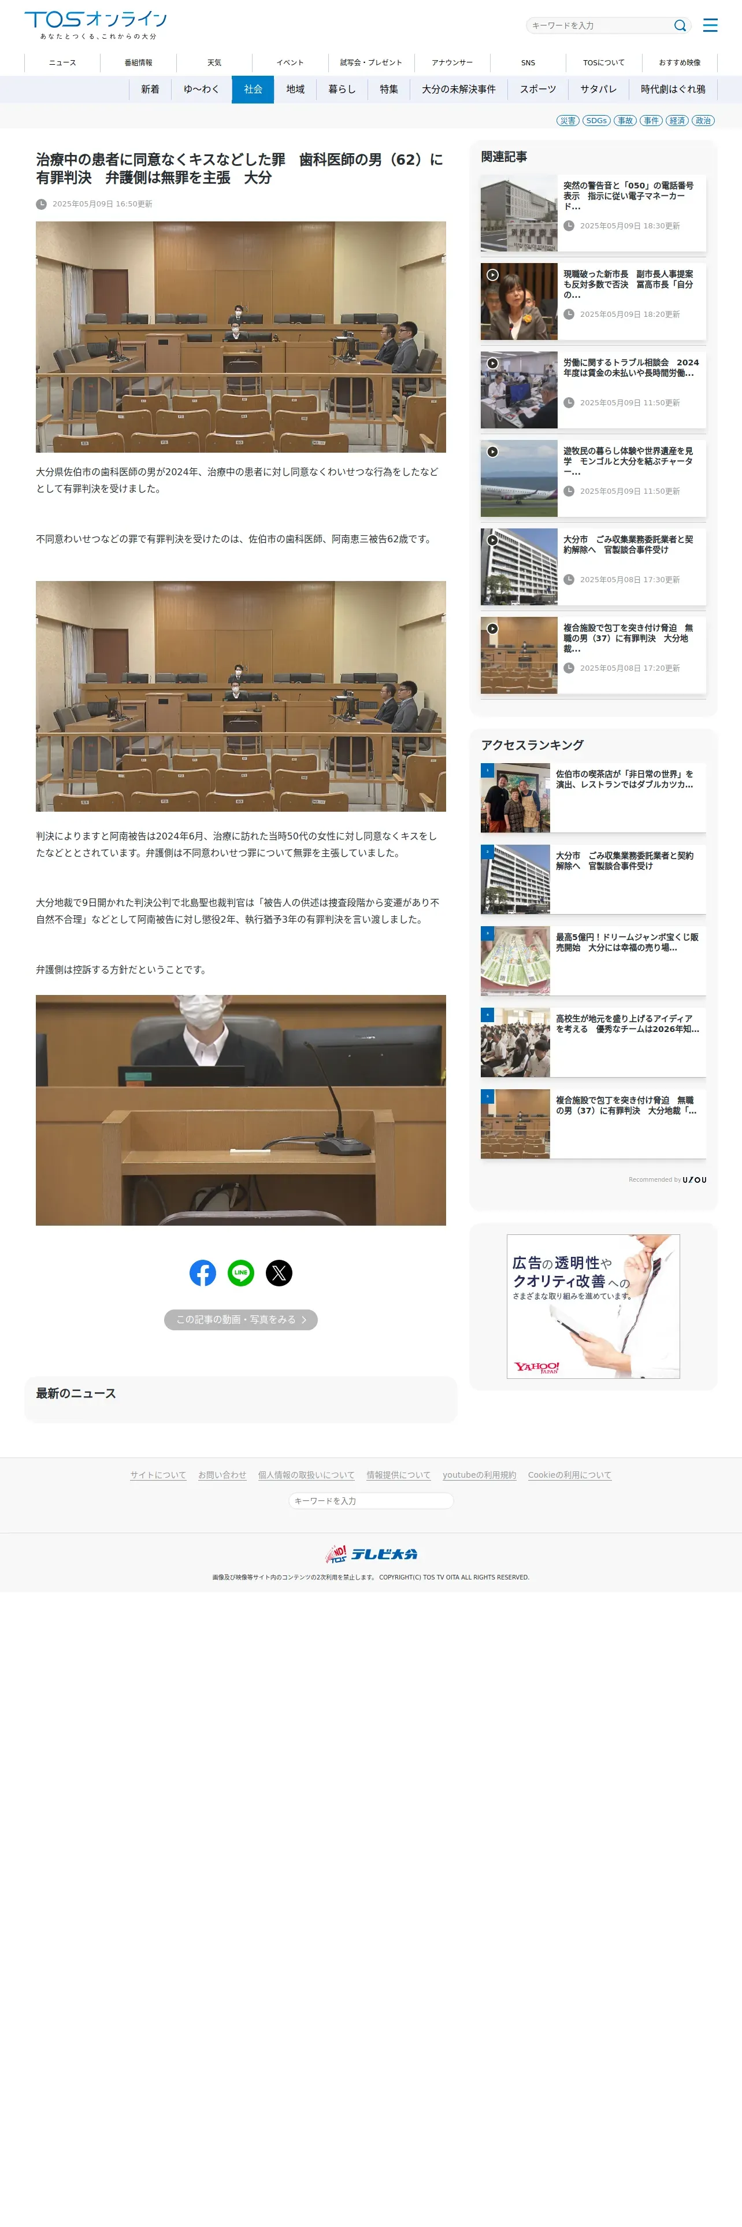The height and width of the screenshot is (2227, 742).
Task: Open イベント in top navigation
Action: coord(290,63)
